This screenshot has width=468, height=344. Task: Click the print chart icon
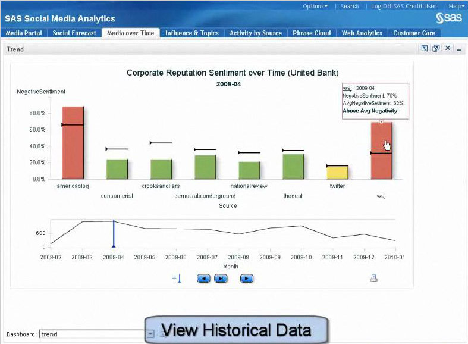373,279
